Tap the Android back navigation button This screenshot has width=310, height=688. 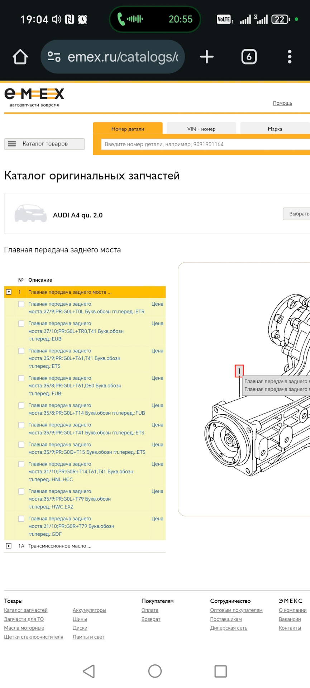89,671
